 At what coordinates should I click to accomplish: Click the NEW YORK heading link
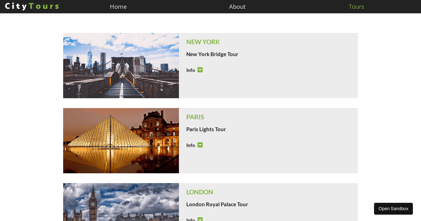click(x=203, y=42)
